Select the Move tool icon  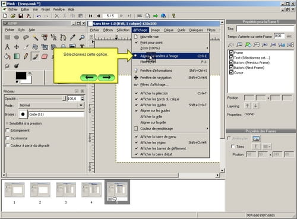[17, 47]
